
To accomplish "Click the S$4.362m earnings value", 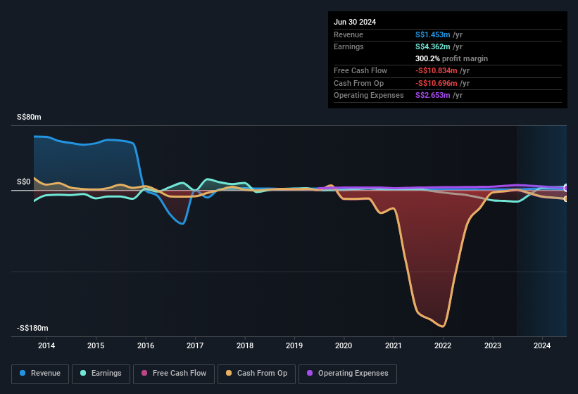I will pyautogui.click(x=432, y=46).
